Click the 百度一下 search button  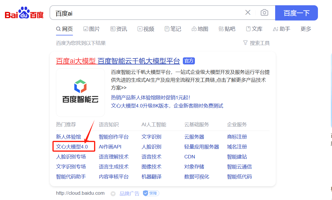[x=297, y=13]
